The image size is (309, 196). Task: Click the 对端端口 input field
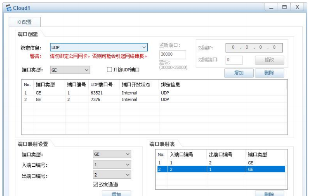click(234, 60)
